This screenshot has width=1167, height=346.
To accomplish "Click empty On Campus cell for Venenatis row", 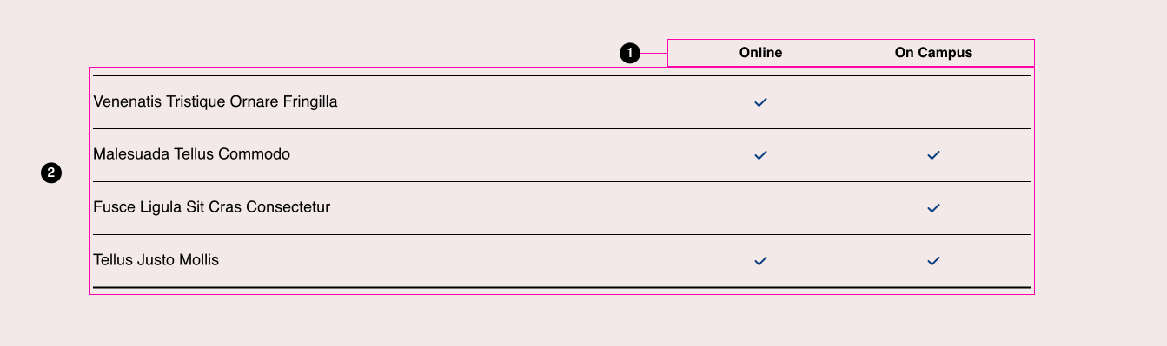I will click(x=933, y=102).
